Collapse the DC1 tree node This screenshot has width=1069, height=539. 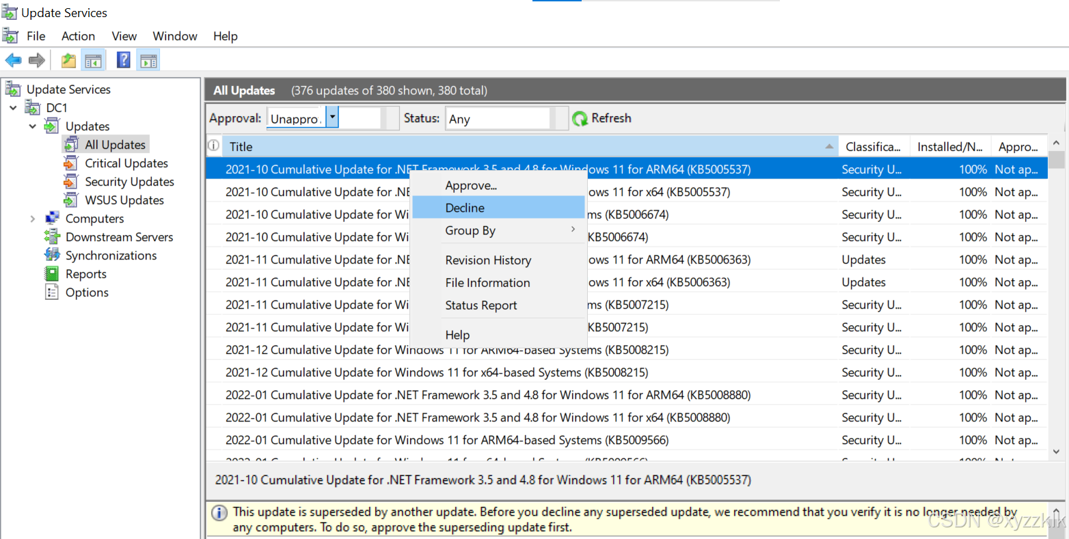pos(13,108)
